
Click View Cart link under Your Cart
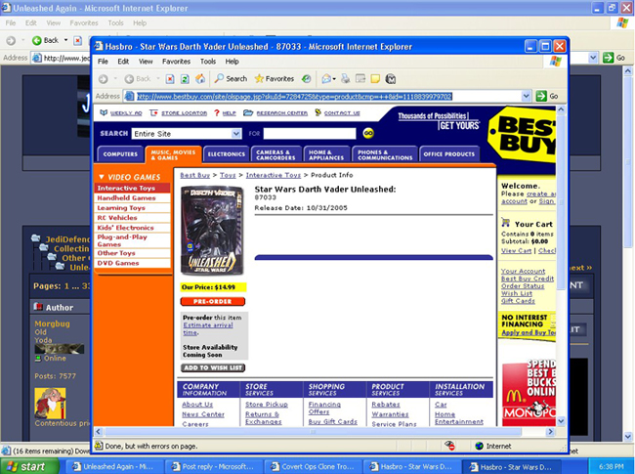pos(516,251)
